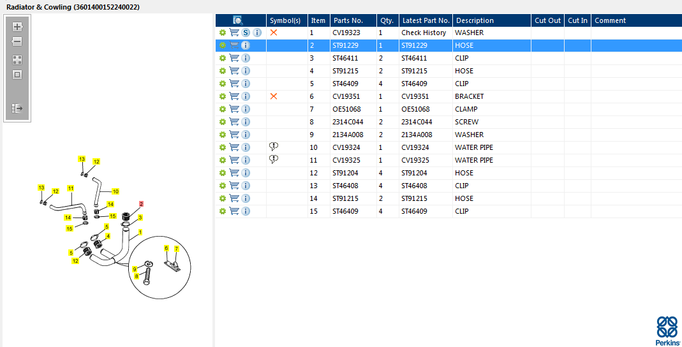Click the zoom out button in diagram toolbar
682x347 pixels.
pos(17,42)
